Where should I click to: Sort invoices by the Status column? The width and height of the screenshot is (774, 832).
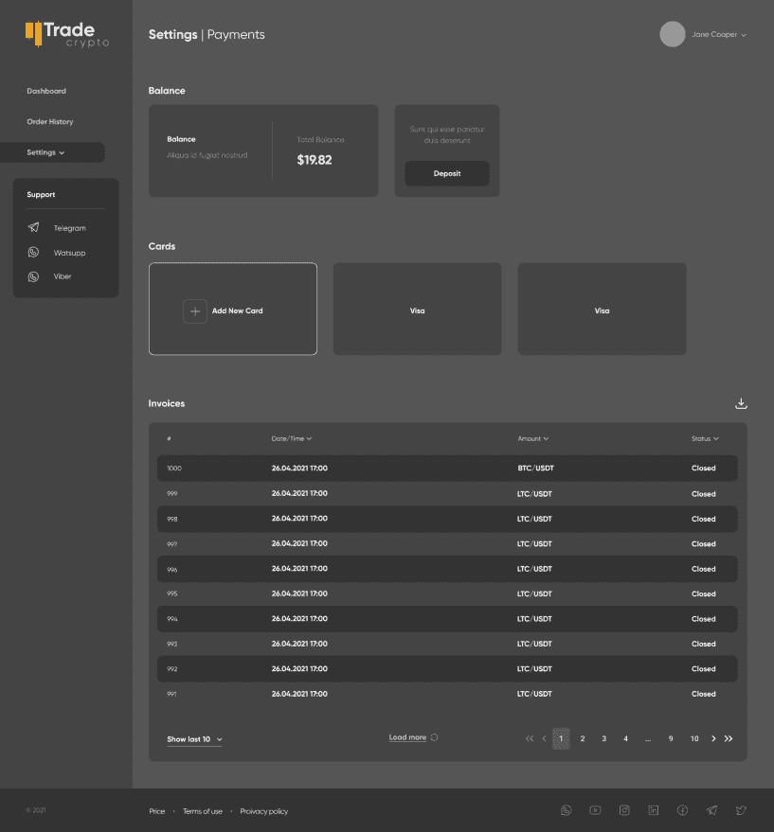(x=704, y=438)
